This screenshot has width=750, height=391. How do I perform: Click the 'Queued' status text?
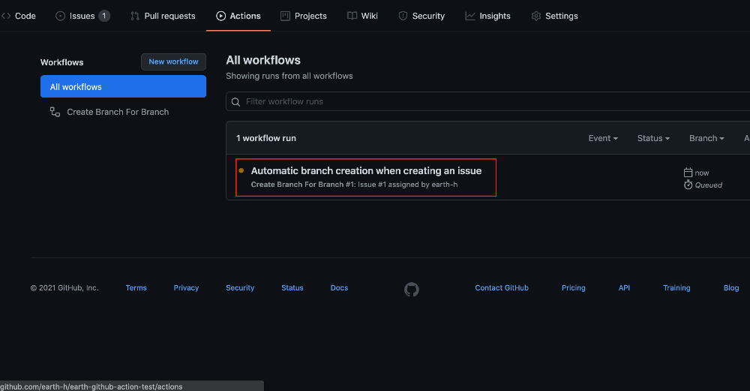point(709,185)
